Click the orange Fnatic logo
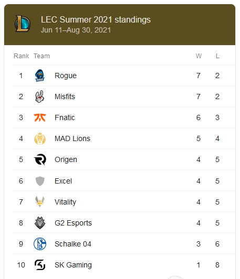This screenshot has width=240, height=279. [x=40, y=117]
